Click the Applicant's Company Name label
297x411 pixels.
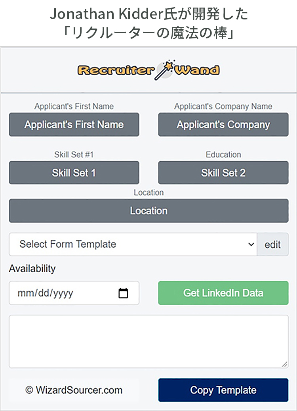pyautogui.click(x=223, y=106)
